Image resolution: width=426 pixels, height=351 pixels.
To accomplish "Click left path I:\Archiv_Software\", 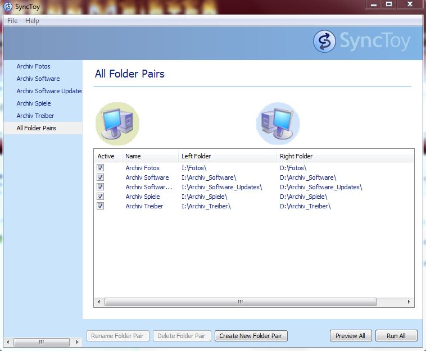I will point(209,177).
